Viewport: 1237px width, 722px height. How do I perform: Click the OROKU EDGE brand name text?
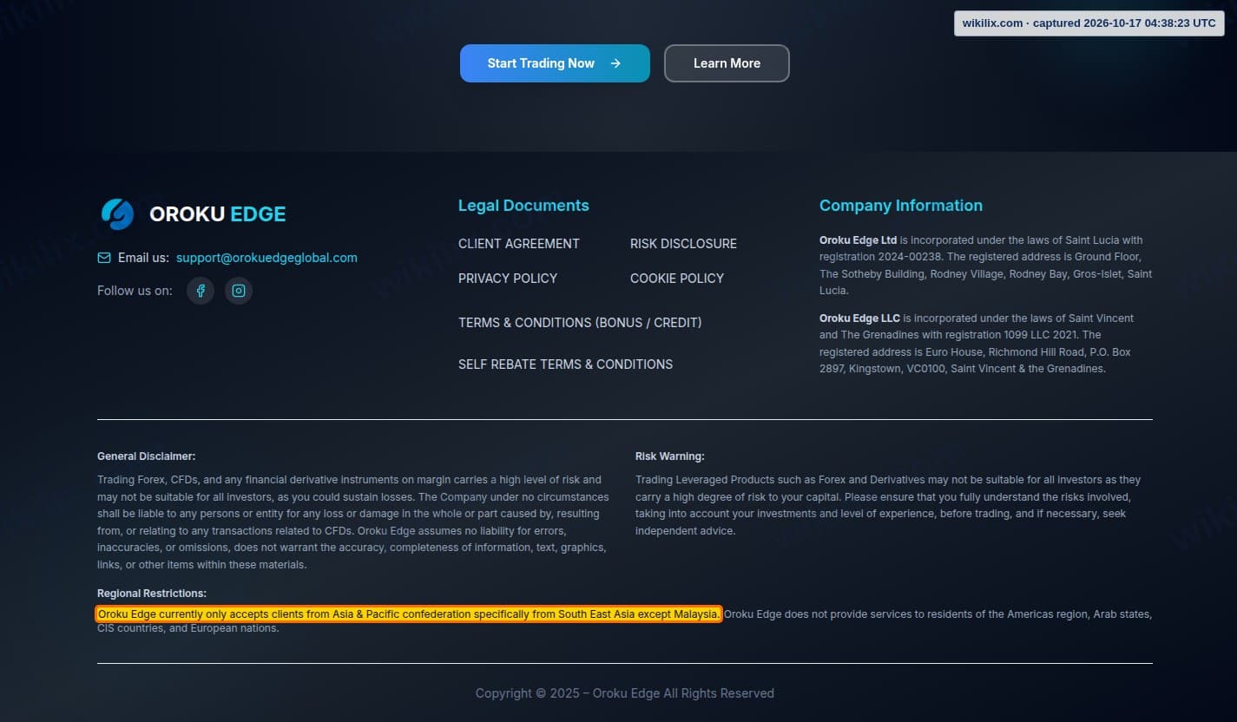[x=217, y=214]
